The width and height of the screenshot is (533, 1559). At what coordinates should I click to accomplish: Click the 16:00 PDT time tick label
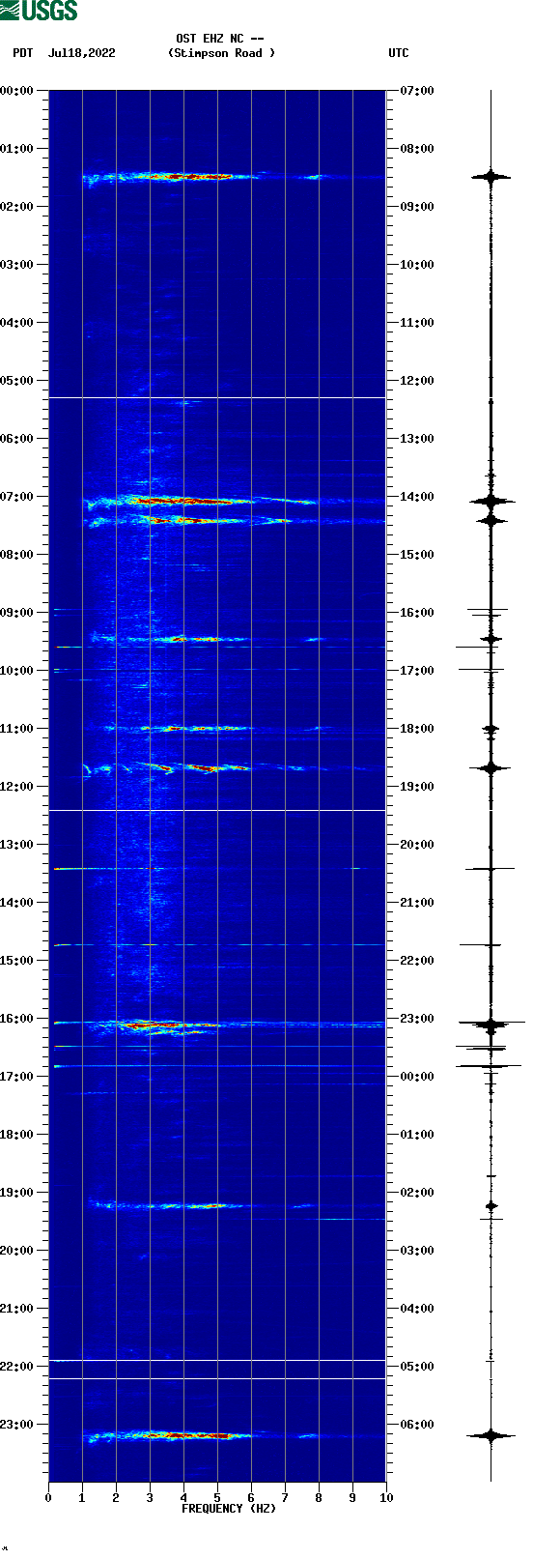16,1019
